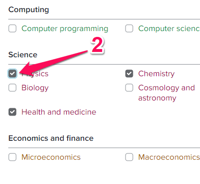Open the Biology course link
200x184 pixels.
[x=35, y=88]
